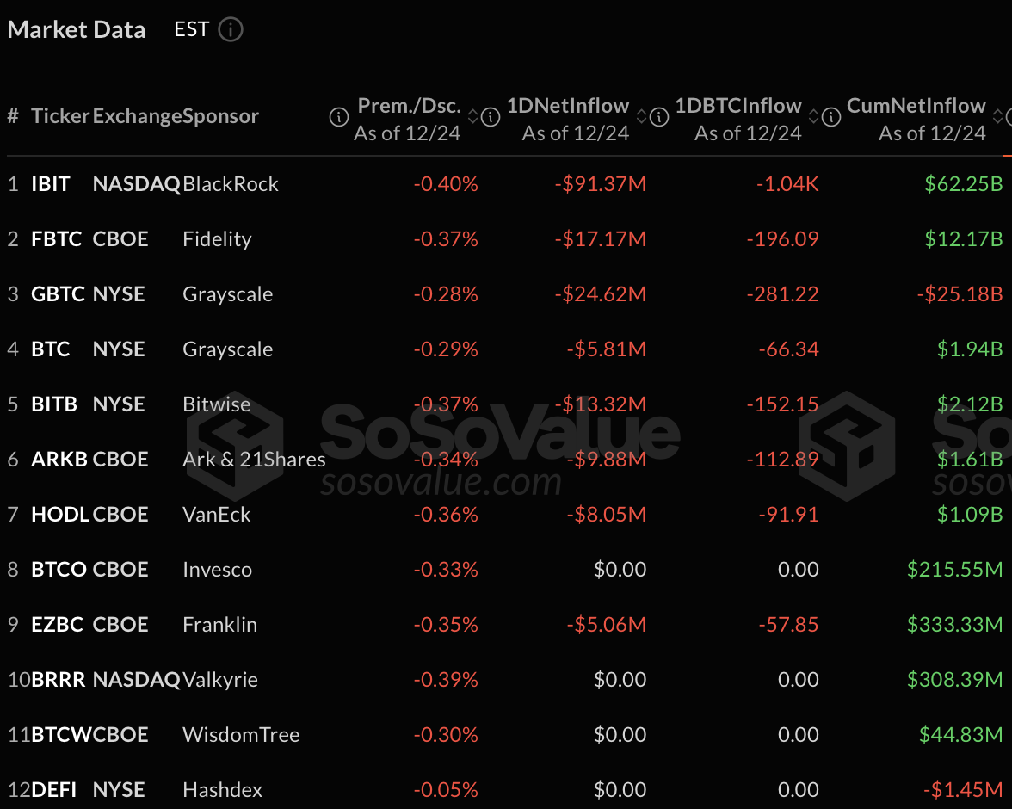The image size is (1012, 809).
Task: Click info icon left of 1DBTCInflow
Action: pos(659,117)
